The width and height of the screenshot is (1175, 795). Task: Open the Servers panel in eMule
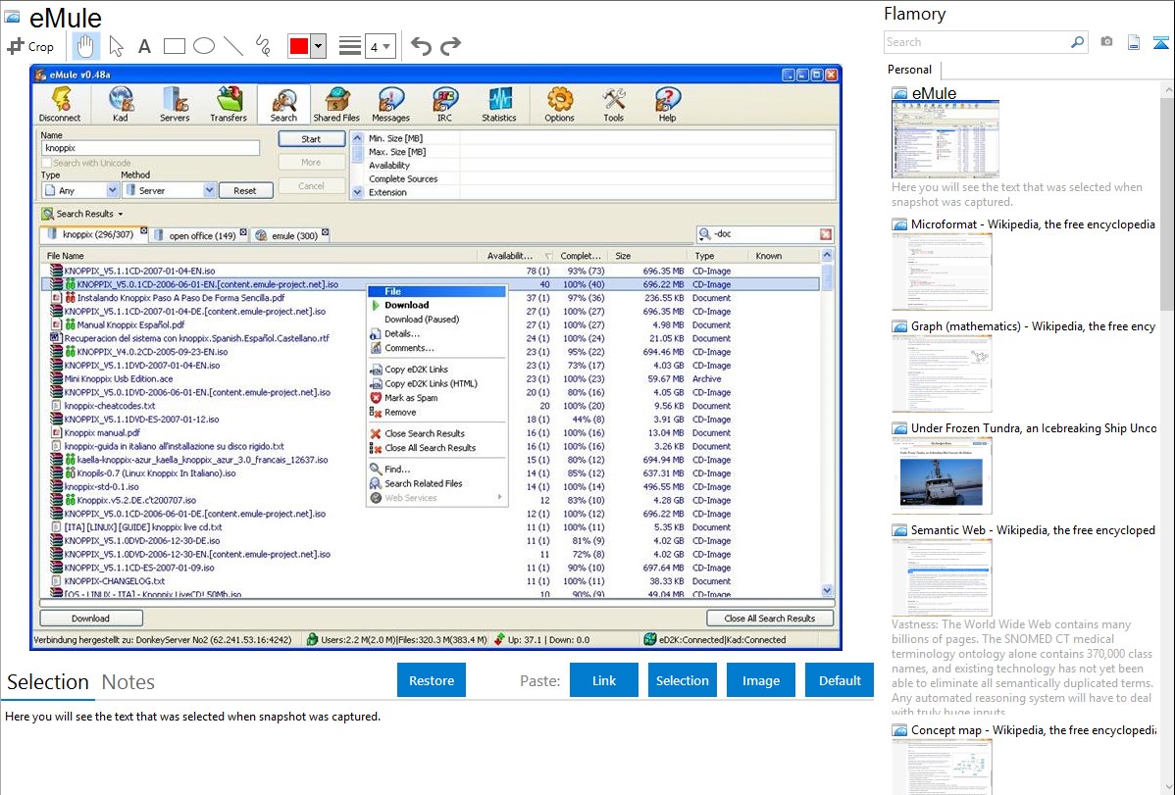tap(175, 104)
